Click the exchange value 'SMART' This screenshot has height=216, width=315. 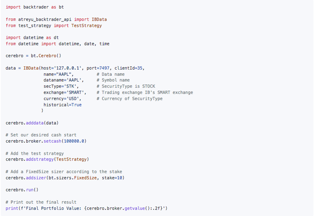(74, 93)
